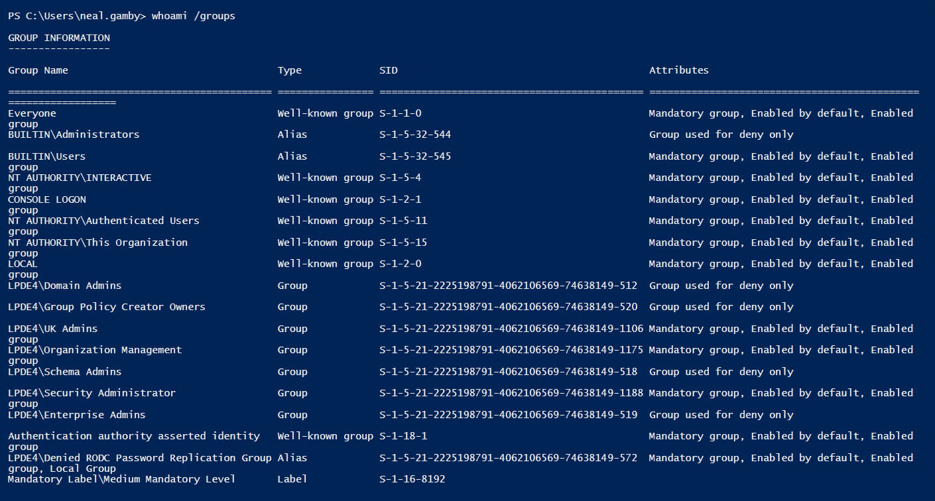Click the whoami /groups command text
This screenshot has width=935, height=501.
point(193,16)
